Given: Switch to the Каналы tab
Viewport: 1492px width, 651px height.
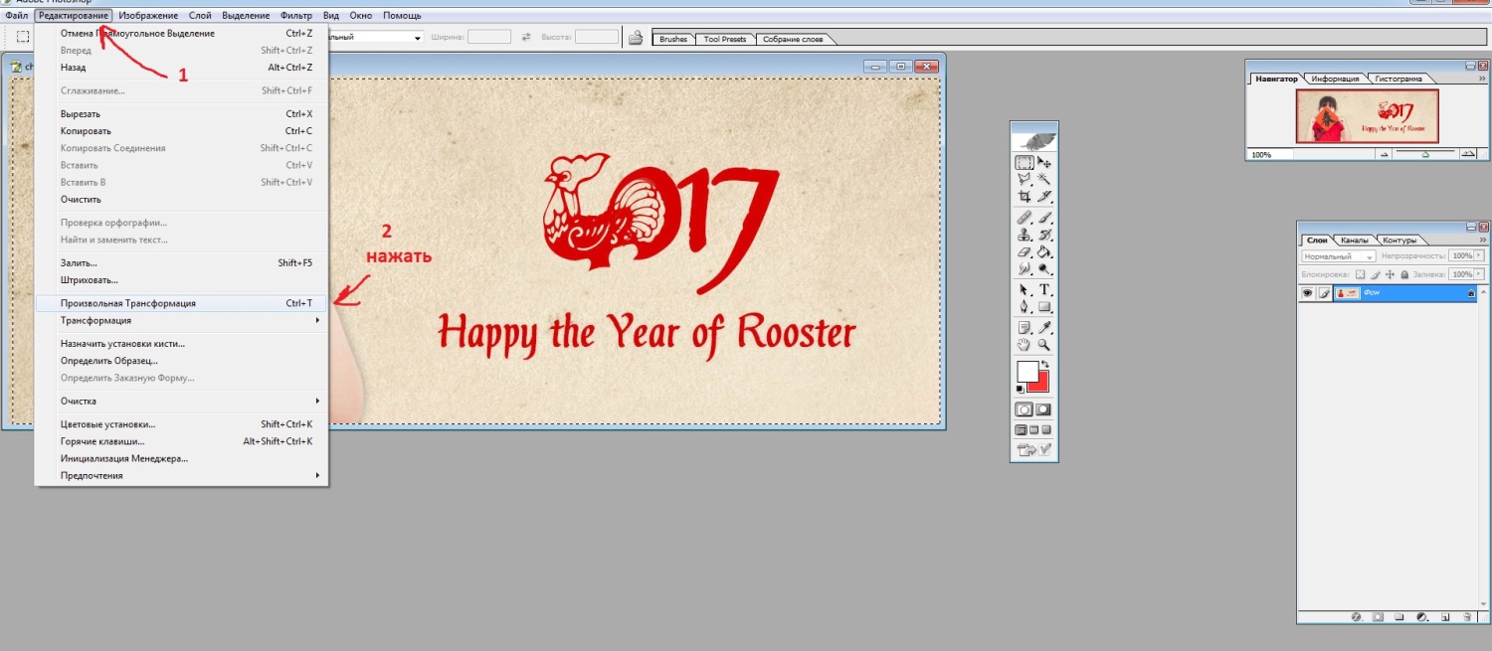Looking at the screenshot, I should point(1354,241).
